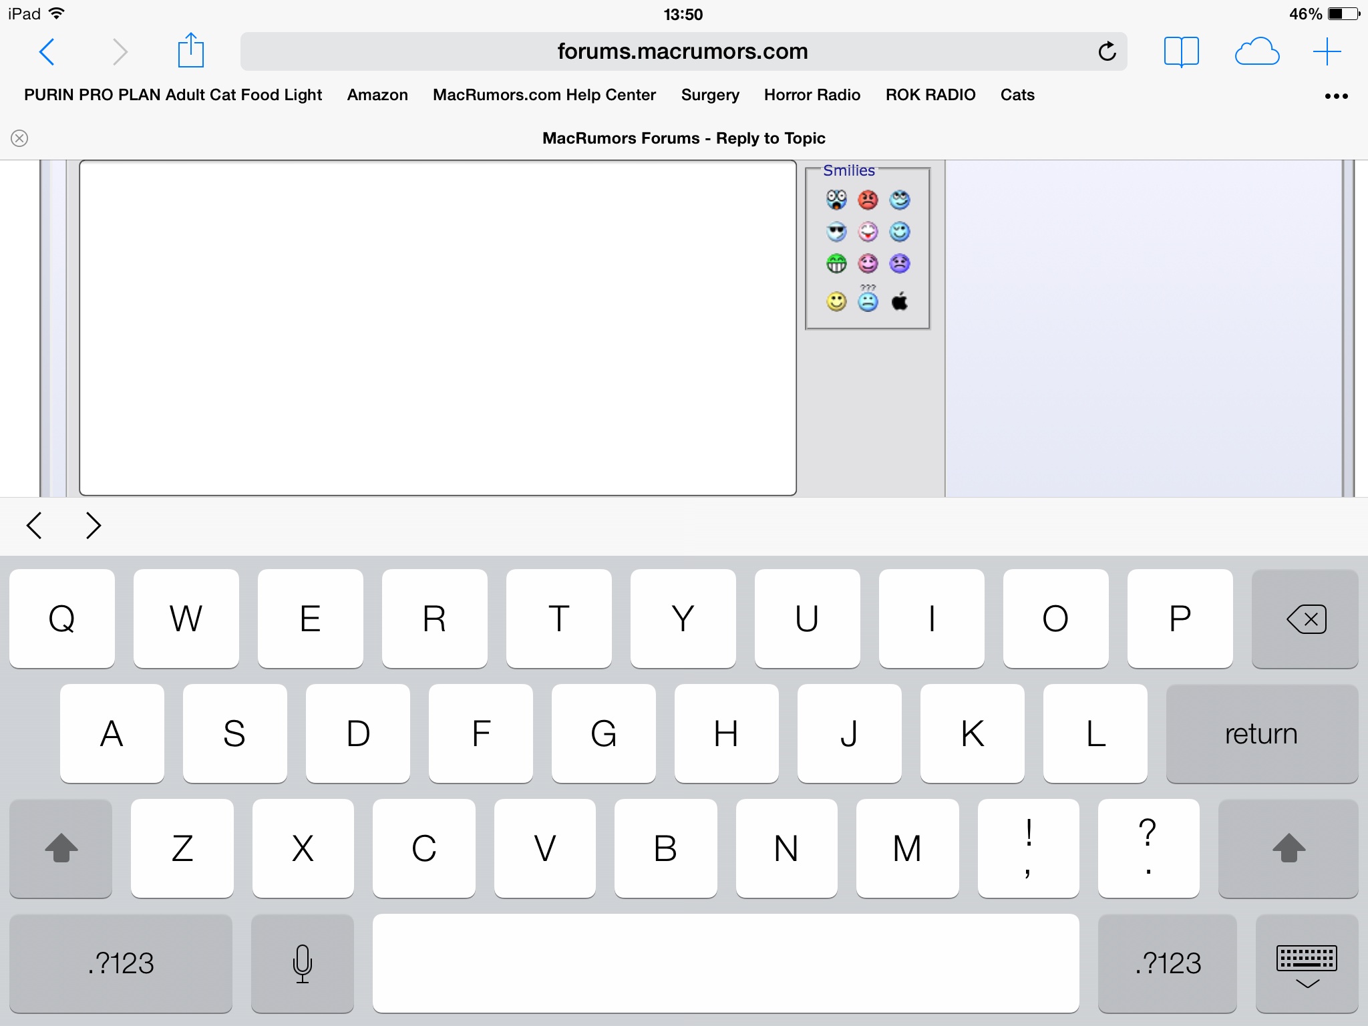Viewport: 1368px width, 1026px height.
Task: Tap the E key
Action: coord(311,619)
